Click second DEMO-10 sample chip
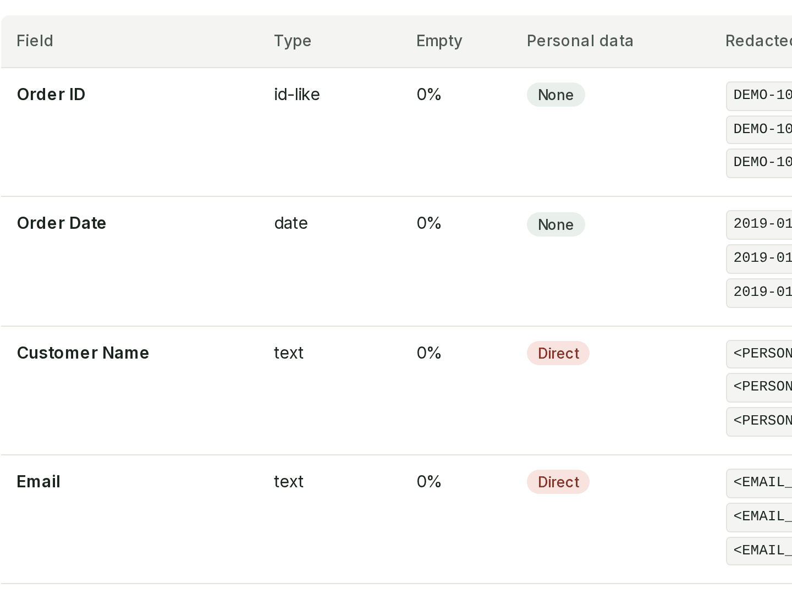This screenshot has width=792, height=594. [x=760, y=129]
